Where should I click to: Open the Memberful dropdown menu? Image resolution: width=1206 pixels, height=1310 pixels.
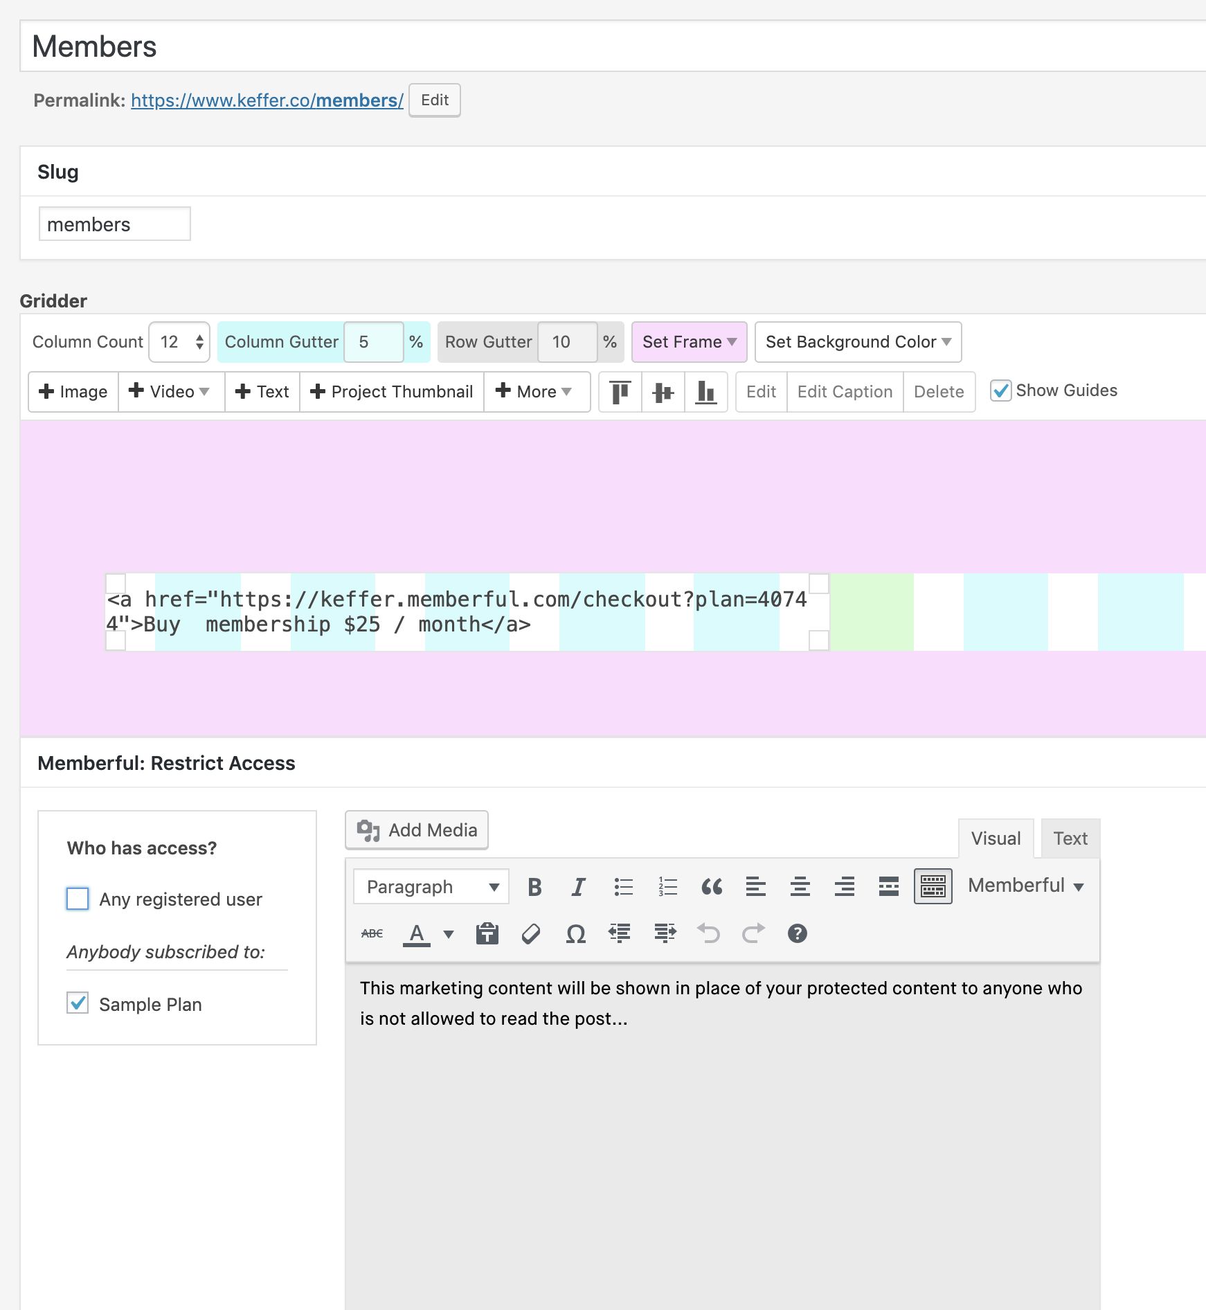(1025, 886)
